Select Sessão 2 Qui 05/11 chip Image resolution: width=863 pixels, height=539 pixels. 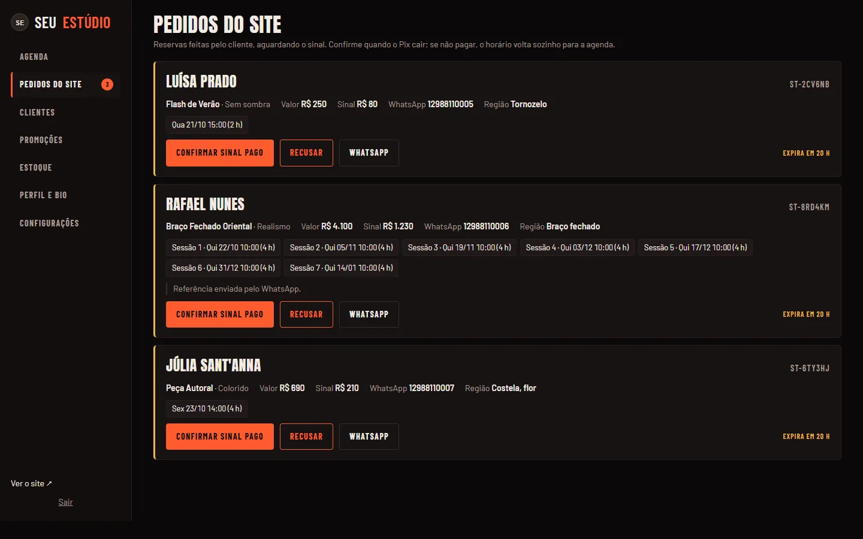(x=342, y=247)
